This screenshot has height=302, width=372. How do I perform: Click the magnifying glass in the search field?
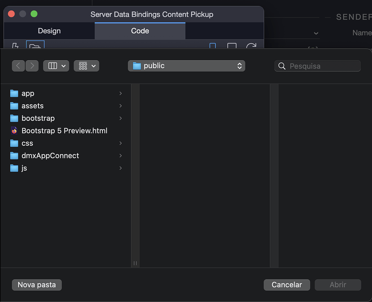[x=282, y=66]
